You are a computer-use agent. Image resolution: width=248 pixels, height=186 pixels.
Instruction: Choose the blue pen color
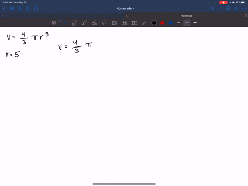[x=171, y=23]
